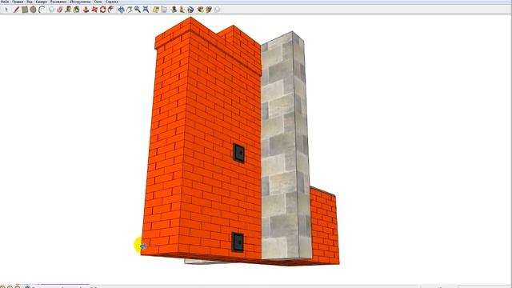Select the arrow Select tool
The image size is (512, 288).
[6, 10]
